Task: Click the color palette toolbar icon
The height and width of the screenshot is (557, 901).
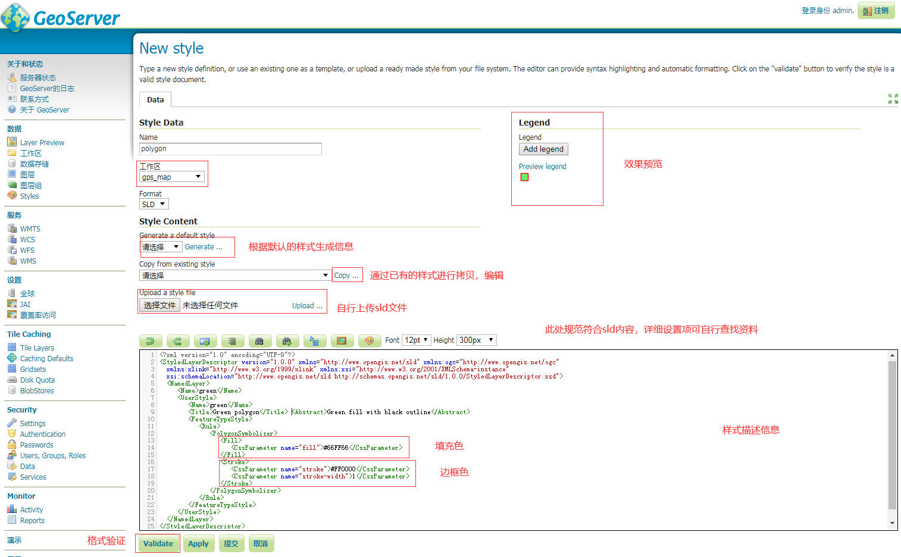Action: [369, 341]
